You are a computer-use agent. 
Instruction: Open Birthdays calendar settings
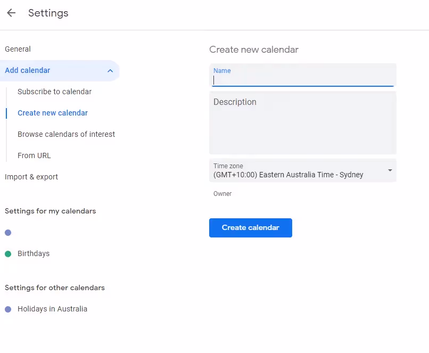coord(34,253)
